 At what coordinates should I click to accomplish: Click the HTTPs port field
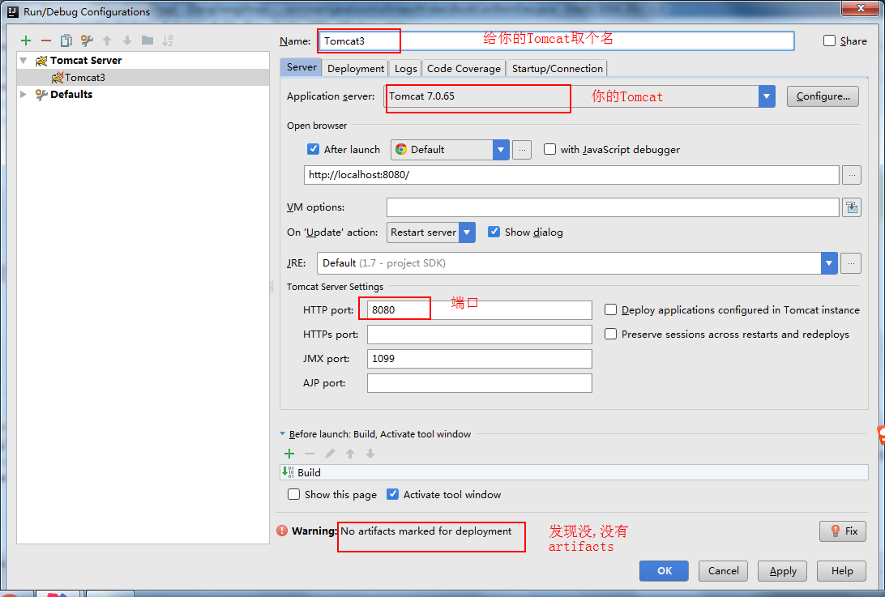[479, 334]
